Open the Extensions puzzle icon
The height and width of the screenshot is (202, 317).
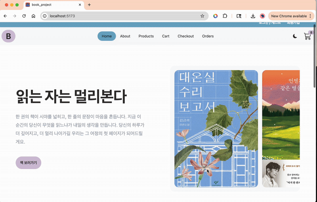pyautogui.click(x=225, y=16)
